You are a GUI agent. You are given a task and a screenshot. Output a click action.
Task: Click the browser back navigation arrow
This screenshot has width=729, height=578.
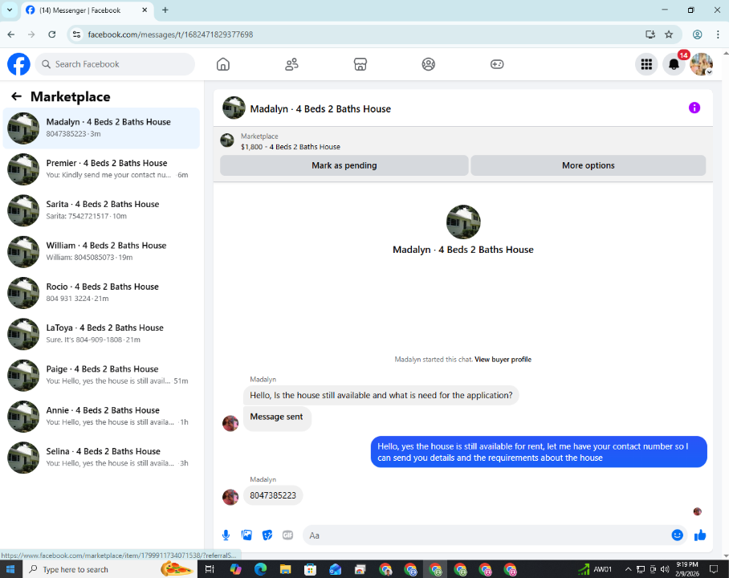click(x=11, y=35)
